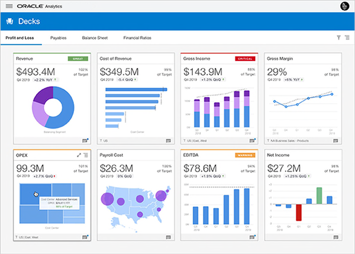Select the last data point on Gross Margin line

coord(332,94)
